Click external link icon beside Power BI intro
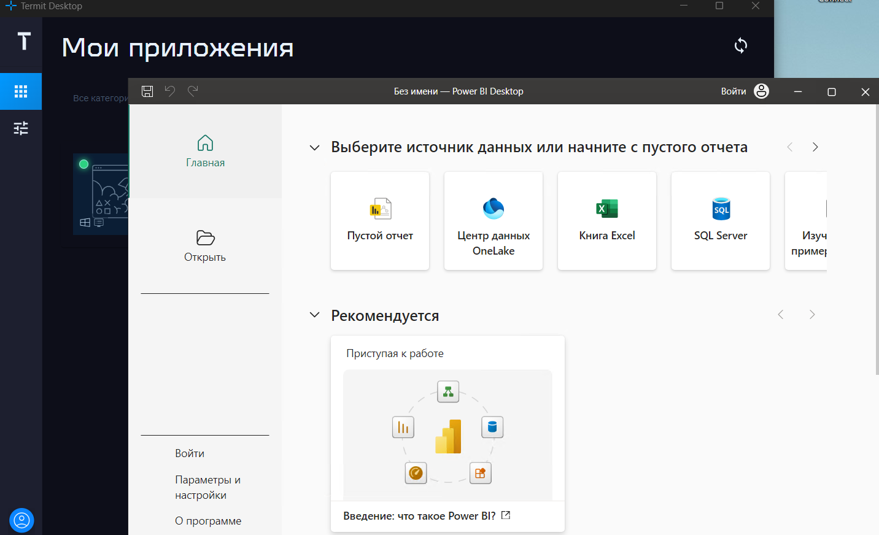 tap(506, 515)
